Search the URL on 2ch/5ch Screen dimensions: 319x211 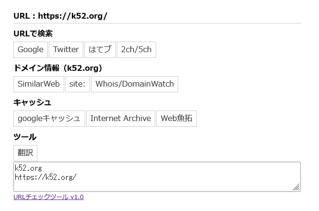point(137,50)
